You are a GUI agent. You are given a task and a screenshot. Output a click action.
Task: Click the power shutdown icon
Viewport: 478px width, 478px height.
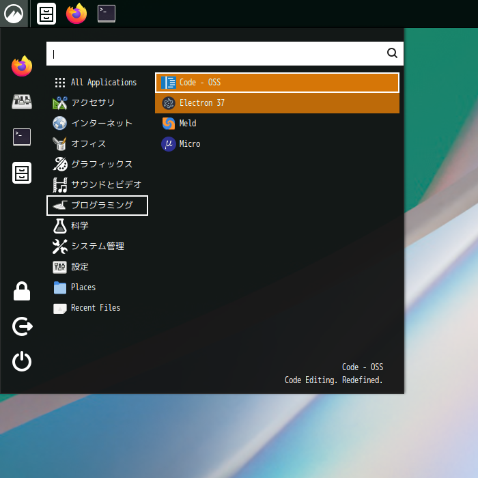click(x=22, y=361)
